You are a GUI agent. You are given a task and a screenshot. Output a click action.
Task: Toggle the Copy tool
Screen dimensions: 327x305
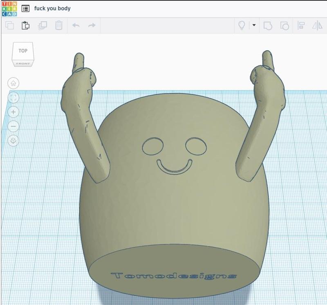9,25
